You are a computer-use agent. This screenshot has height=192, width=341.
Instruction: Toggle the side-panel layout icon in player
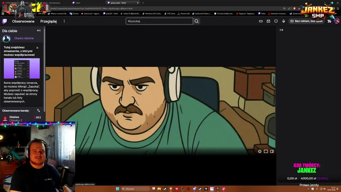pos(272,151)
